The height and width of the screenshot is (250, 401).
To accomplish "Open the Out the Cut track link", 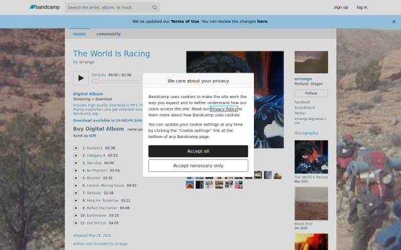I will (x=96, y=223).
